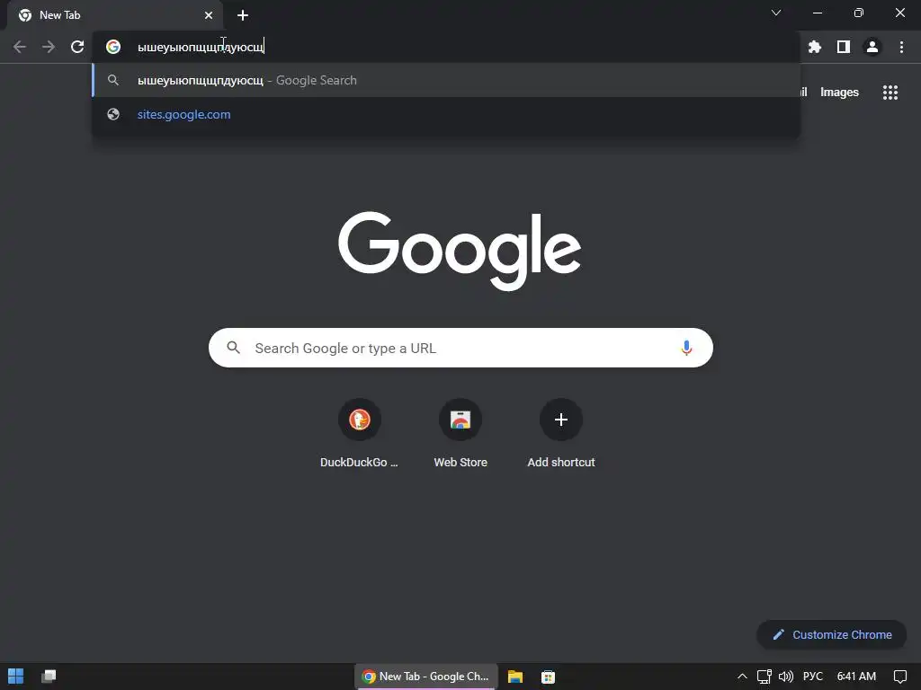Go back using the back arrow
The height and width of the screenshot is (690, 921).
pyautogui.click(x=20, y=47)
